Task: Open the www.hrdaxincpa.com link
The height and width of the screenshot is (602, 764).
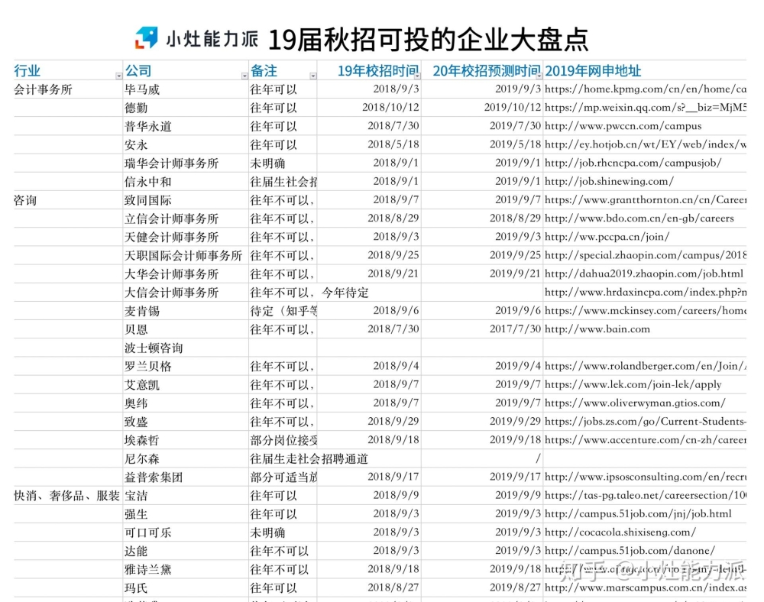Action: (x=645, y=293)
